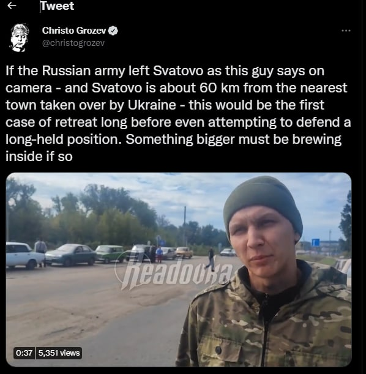Click the 0:37 video duration badge
The image size is (366, 374).
coord(24,353)
